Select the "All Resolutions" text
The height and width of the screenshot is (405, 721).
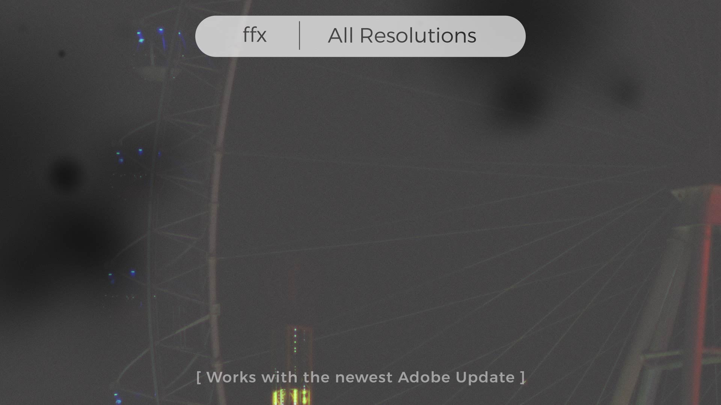402,36
